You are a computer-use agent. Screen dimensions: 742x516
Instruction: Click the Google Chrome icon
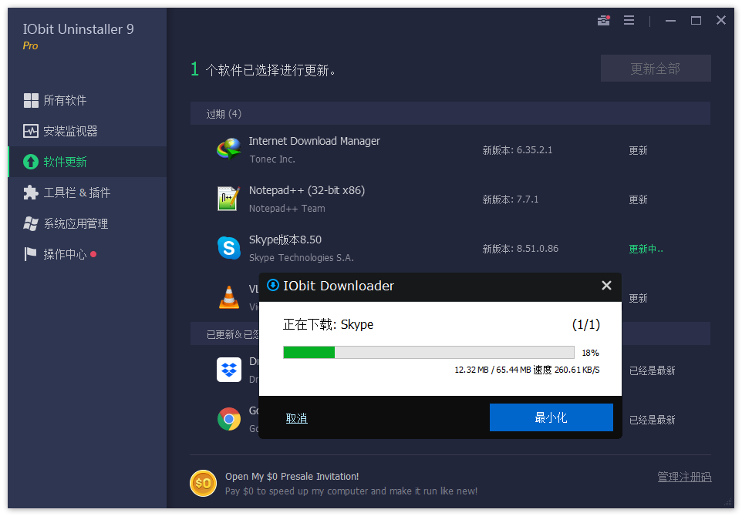click(229, 419)
